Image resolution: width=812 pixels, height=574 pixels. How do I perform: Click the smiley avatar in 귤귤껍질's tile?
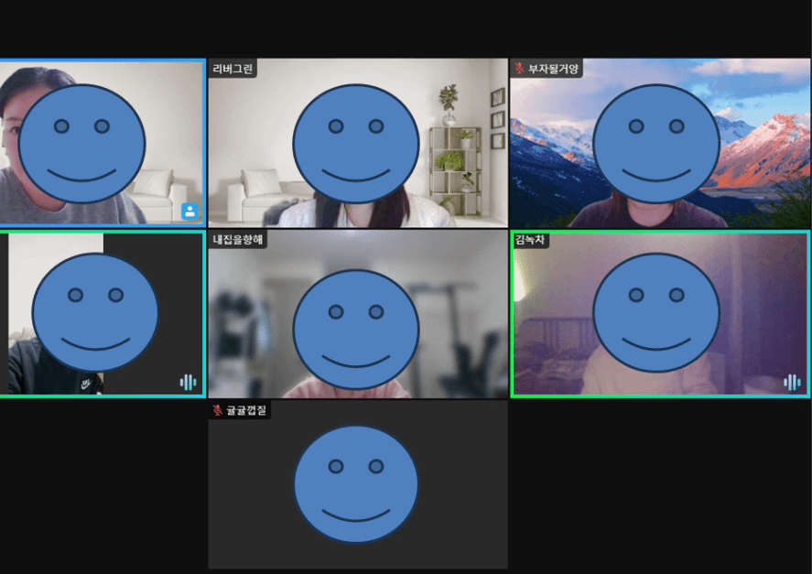tap(356, 483)
